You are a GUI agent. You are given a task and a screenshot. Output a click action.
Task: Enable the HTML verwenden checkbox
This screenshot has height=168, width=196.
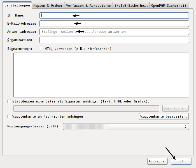(42, 49)
